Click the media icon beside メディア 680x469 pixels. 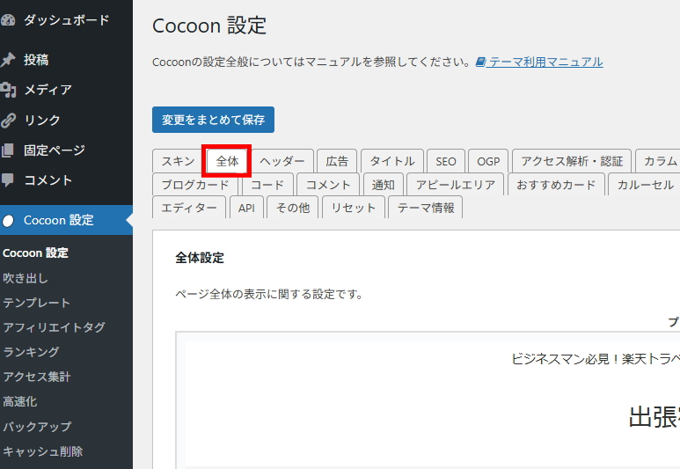(8, 90)
